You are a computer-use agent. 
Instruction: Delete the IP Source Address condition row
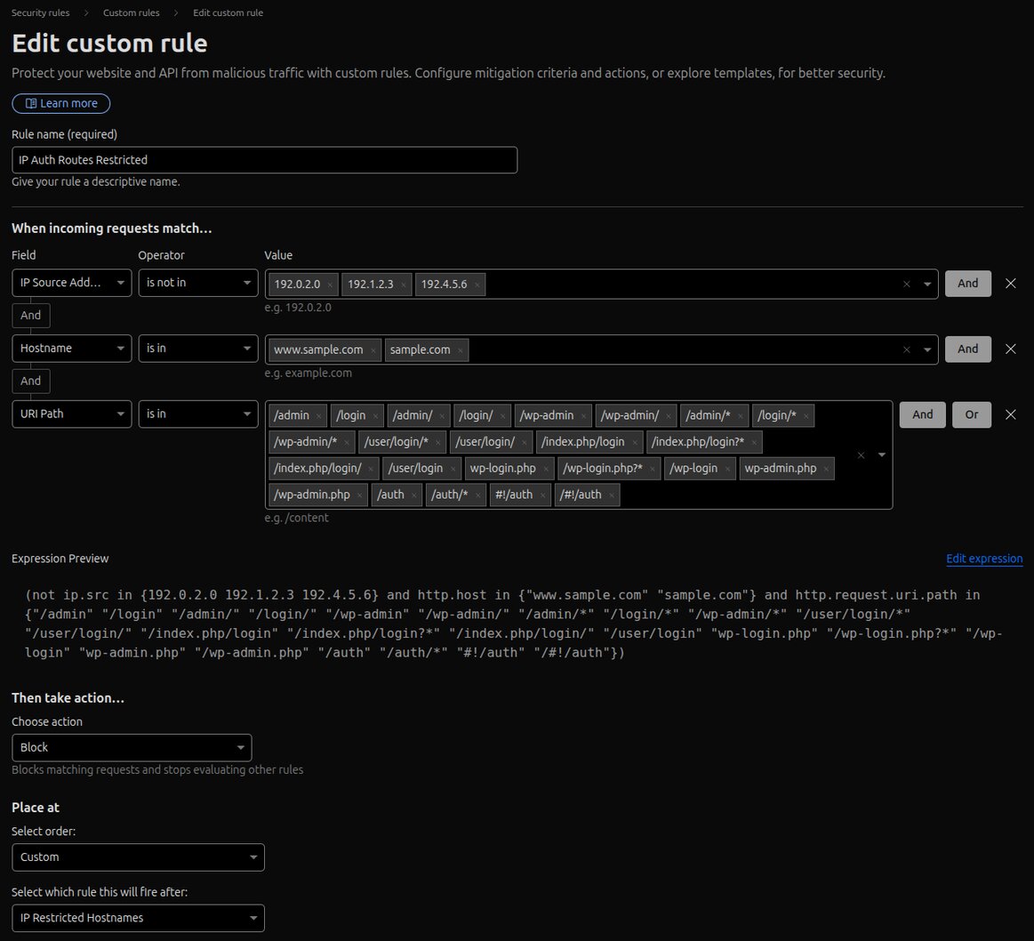click(x=1010, y=284)
